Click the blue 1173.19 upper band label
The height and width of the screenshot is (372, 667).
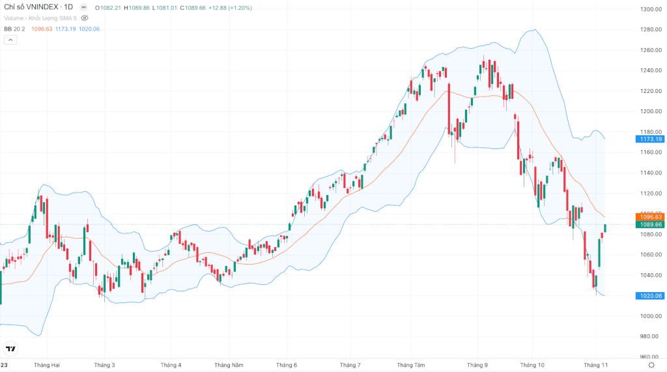pos(650,139)
